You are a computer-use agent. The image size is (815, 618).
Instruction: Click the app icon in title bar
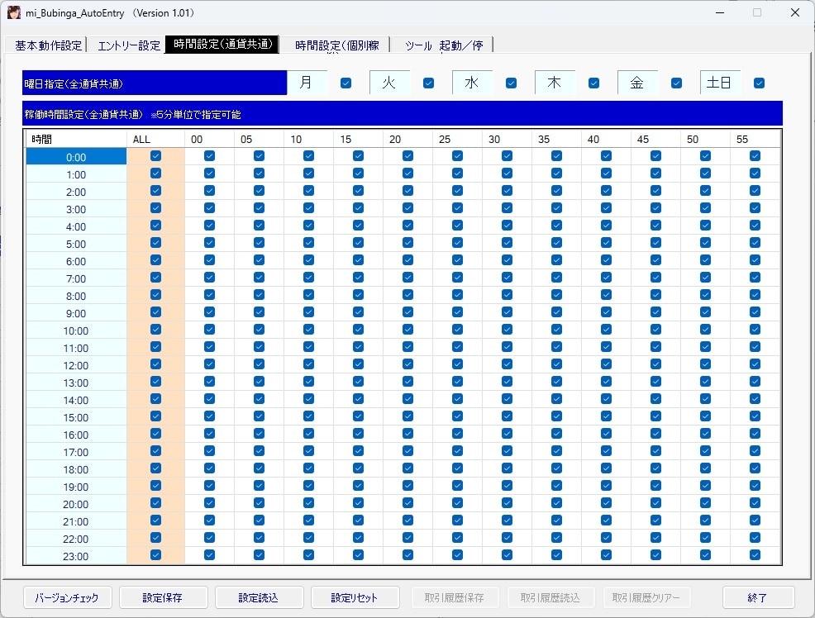click(x=14, y=12)
